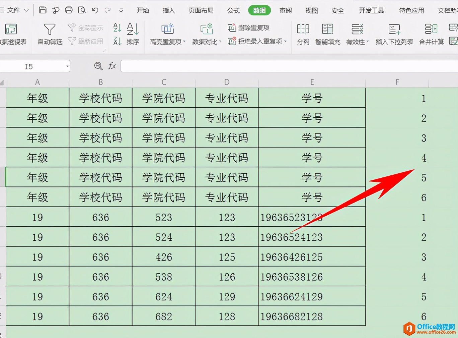Switch to the 视图 tab
Viewport: 458px width, 338px height.
coord(311,10)
